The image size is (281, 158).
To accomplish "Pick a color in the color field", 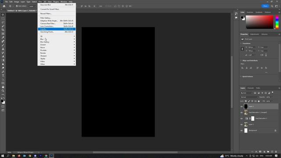I will [259, 22].
